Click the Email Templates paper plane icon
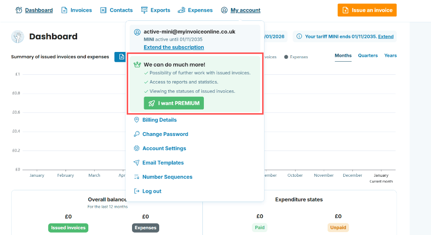431x235 pixels. click(136, 163)
